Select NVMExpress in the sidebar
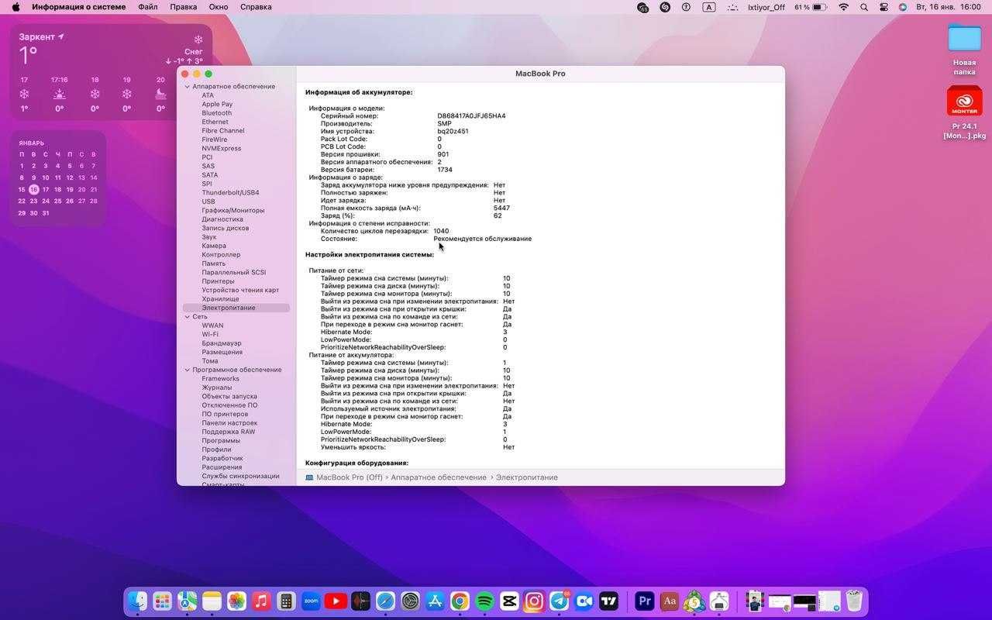Viewport: 992px width, 620px height. coord(222,149)
